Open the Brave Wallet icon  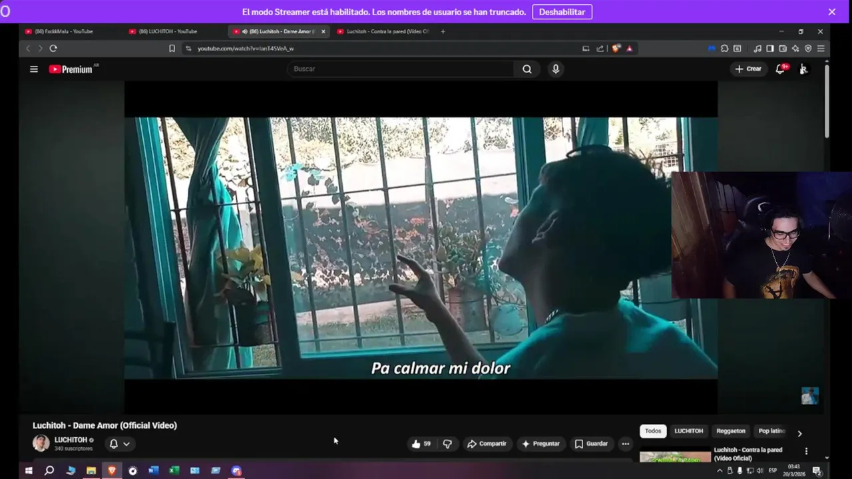[x=783, y=49]
